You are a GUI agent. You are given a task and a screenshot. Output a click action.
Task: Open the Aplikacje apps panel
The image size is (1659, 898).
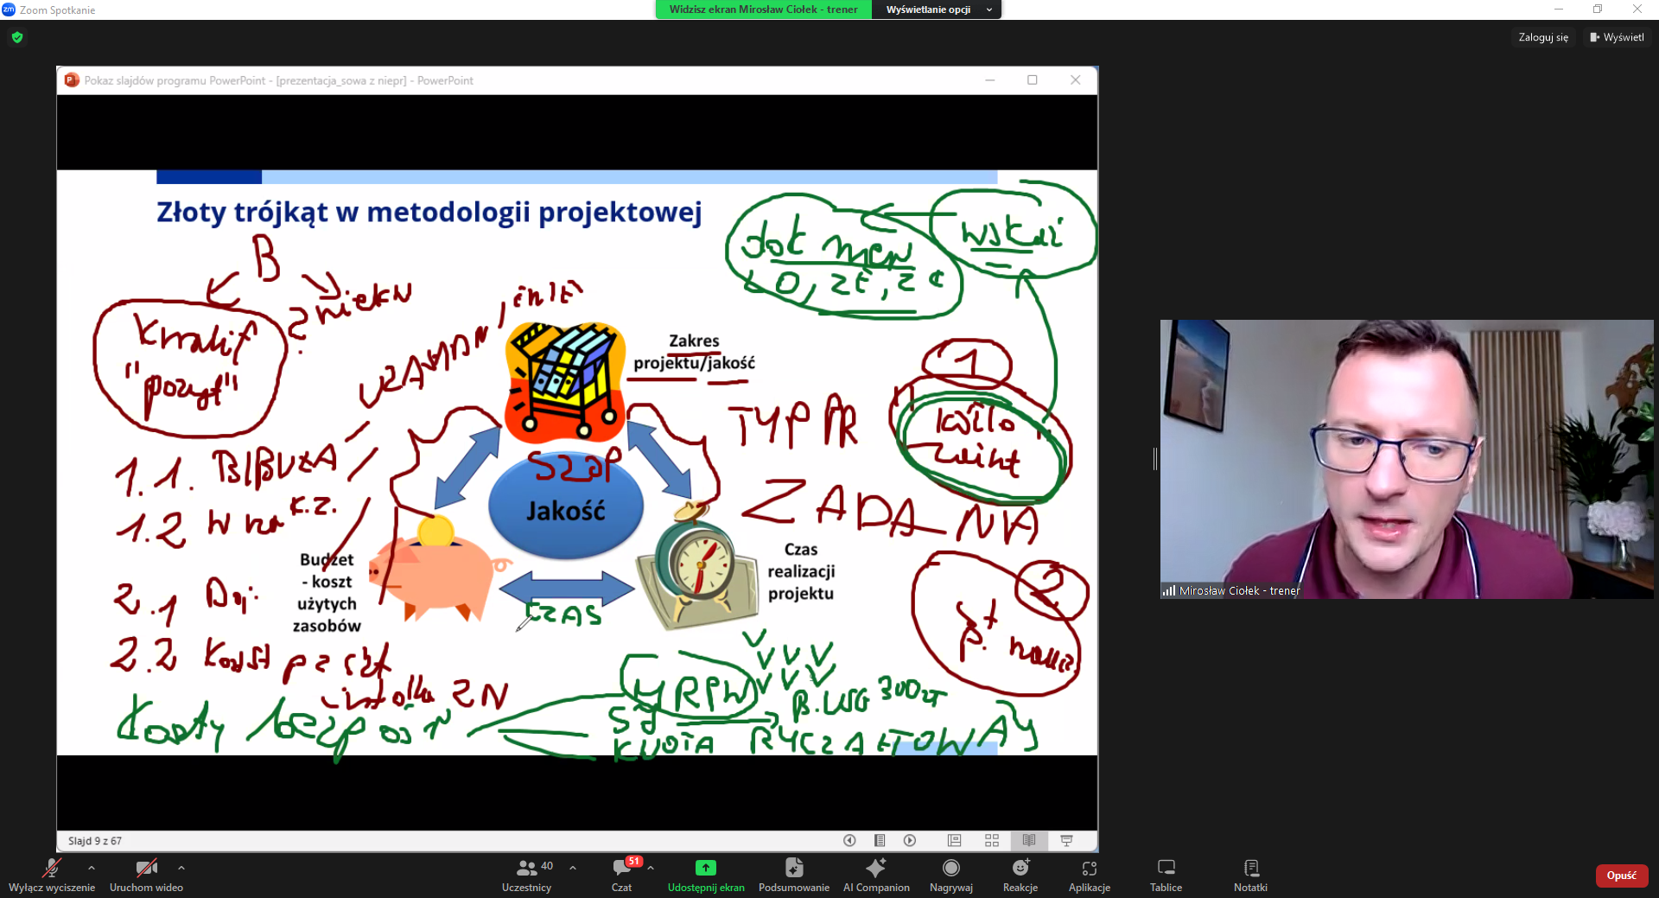point(1089,874)
